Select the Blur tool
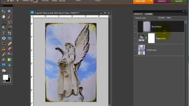 tap(9, 65)
